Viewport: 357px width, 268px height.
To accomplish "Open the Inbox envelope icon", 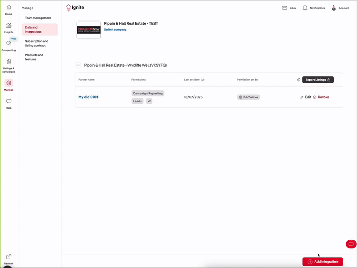I will coord(284,8).
